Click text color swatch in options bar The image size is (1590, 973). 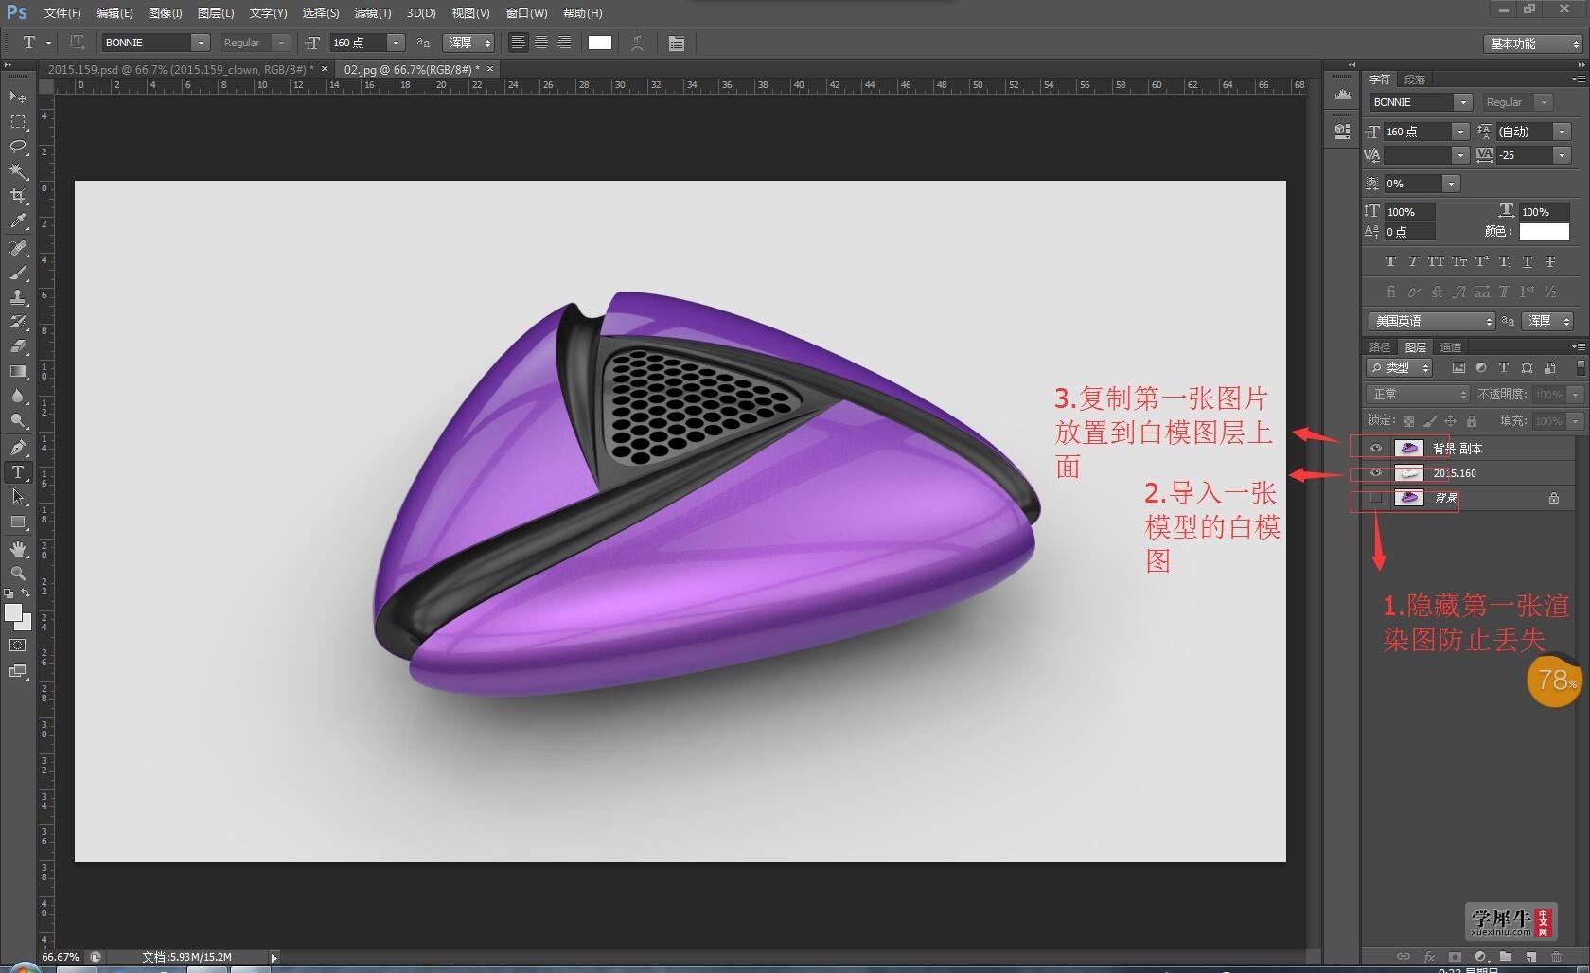(x=600, y=43)
